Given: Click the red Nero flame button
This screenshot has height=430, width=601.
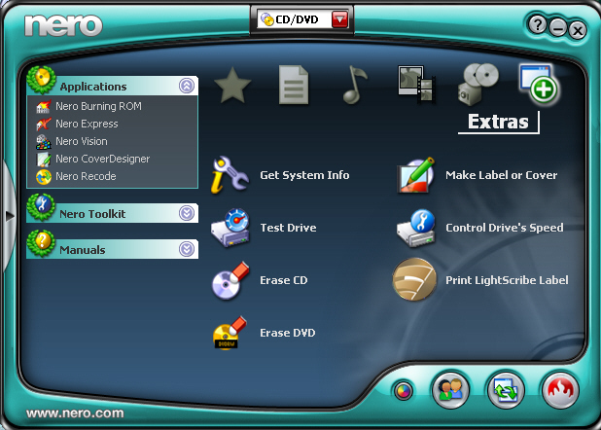Looking at the screenshot, I should coord(560,390).
